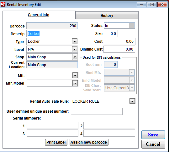The height and width of the screenshot is (152, 169).
Task: Click the Cost input field
Action: point(119,42)
